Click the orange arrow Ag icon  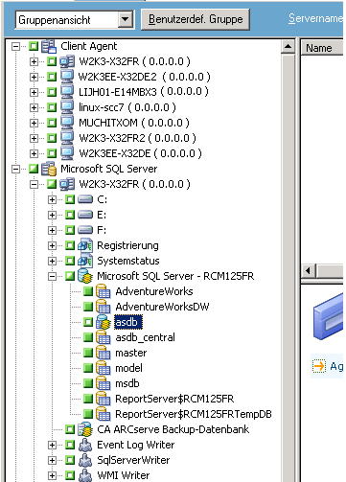point(318,366)
